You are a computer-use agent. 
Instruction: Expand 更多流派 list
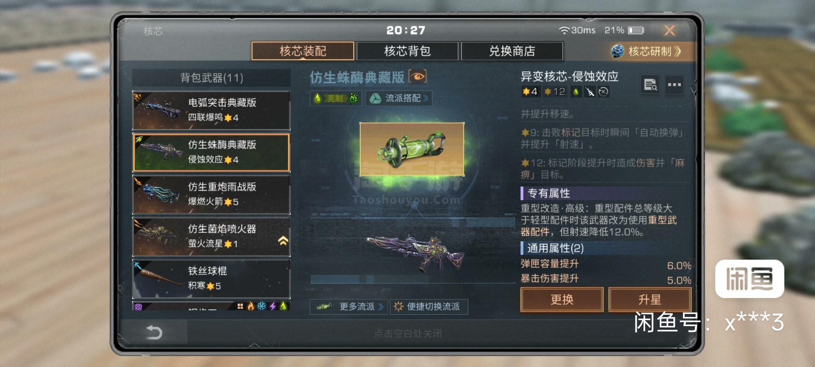[349, 307]
